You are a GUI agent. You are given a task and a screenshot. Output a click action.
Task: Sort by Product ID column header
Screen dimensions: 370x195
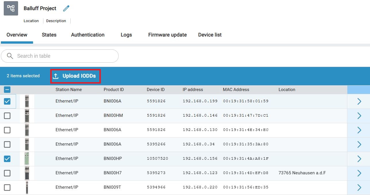(114, 90)
